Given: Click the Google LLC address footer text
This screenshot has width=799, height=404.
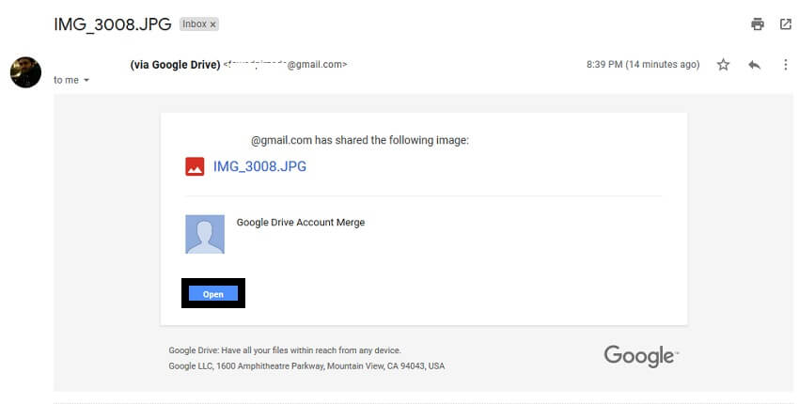Looking at the screenshot, I should (x=306, y=365).
